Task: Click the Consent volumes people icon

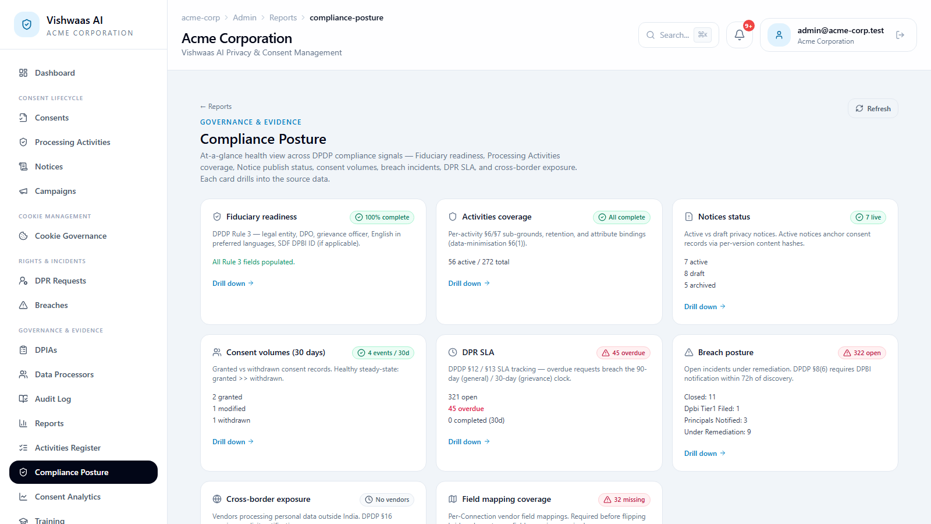Action: 217,352
